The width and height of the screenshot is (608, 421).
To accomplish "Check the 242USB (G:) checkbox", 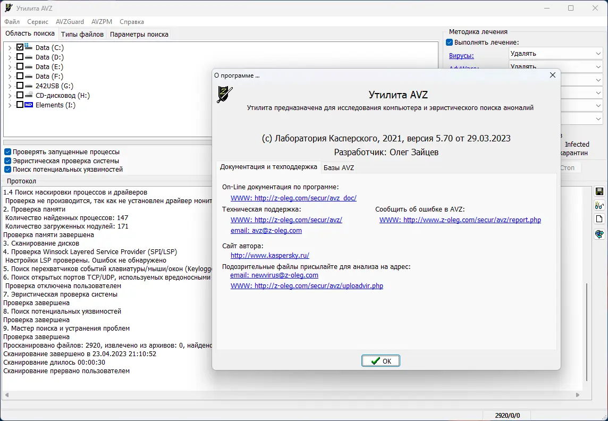I will [x=20, y=86].
